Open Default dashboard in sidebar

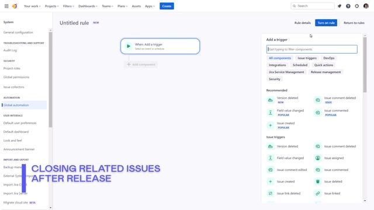pyautogui.click(x=16, y=132)
